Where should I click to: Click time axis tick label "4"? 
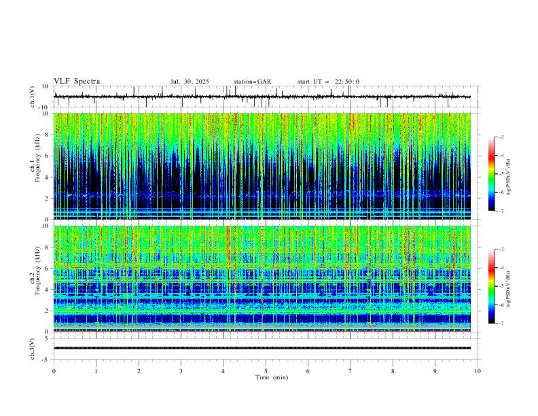pos(223,371)
